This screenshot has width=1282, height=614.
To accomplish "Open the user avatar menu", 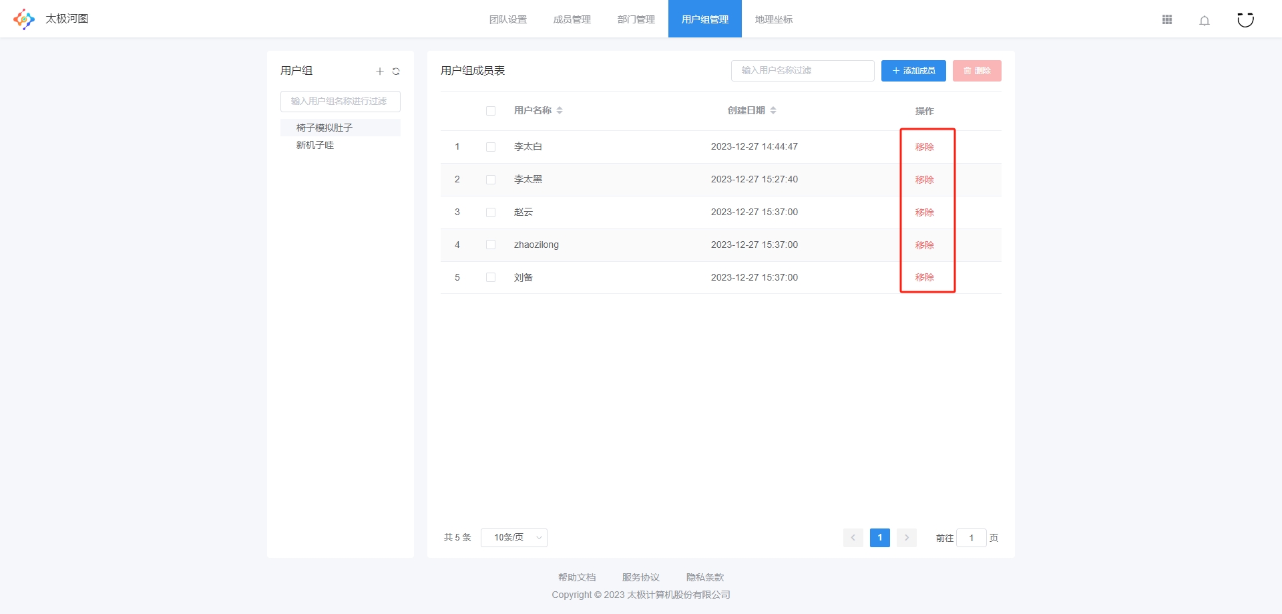I will pyautogui.click(x=1245, y=19).
